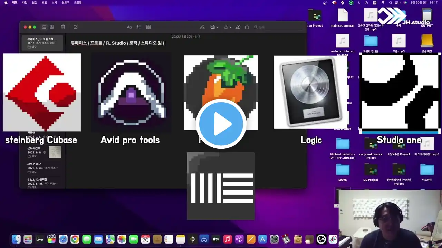Open Podcasts from the Dock
442x248 pixels.
pos(239,239)
